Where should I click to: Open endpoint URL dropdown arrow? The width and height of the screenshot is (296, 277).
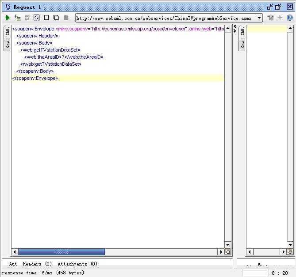point(259,18)
